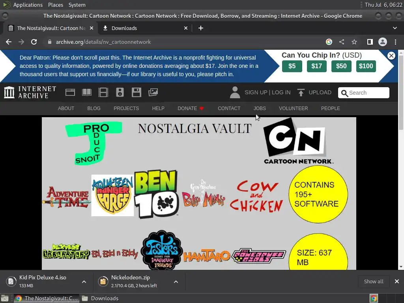404x303 pixels.
Task: Click the UPLOAD link
Action: 320,92
